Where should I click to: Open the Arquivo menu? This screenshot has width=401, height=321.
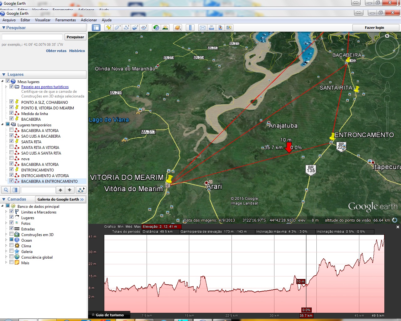pos(9,20)
